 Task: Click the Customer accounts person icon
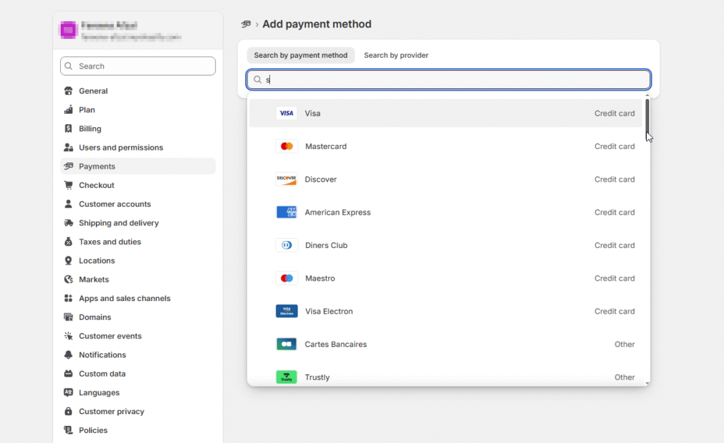[69, 204]
